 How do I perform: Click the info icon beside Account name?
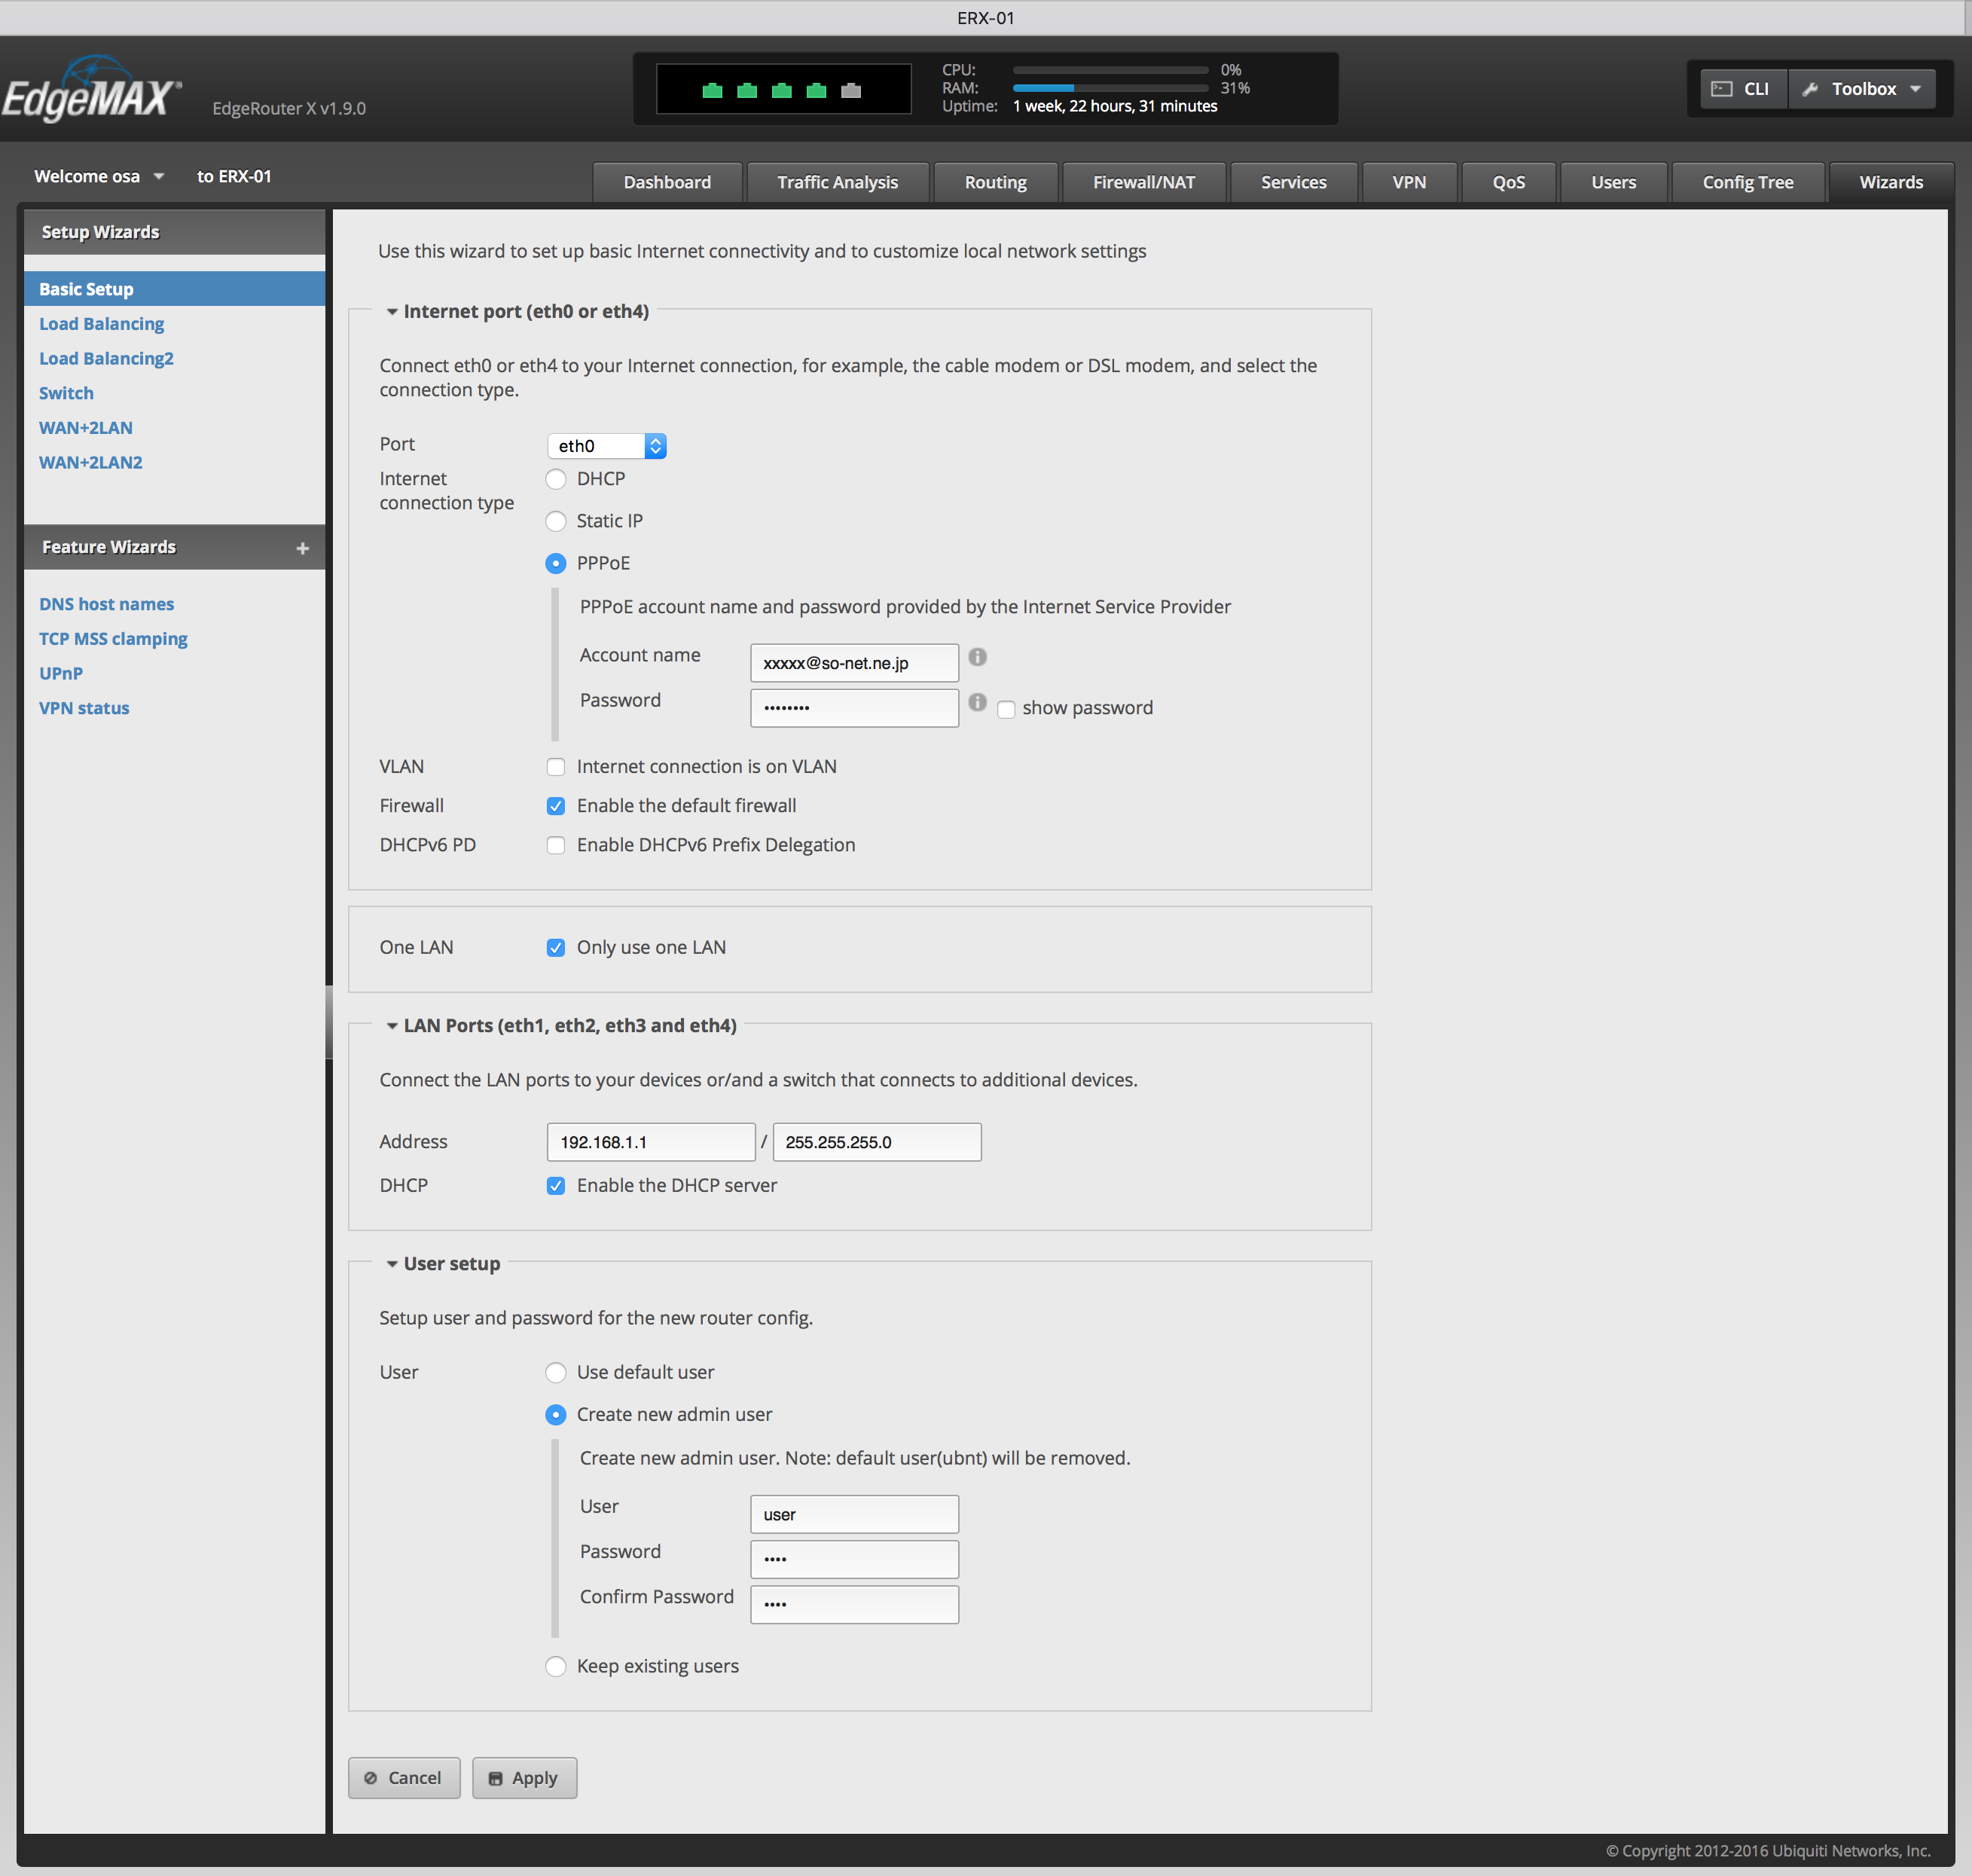click(977, 657)
